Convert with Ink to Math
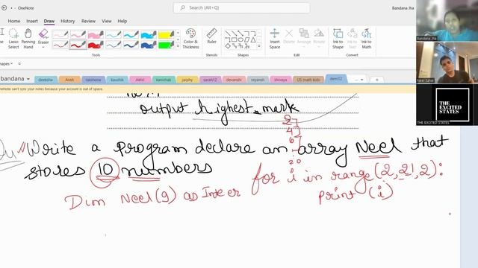This screenshot has height=268, width=478. (x=367, y=39)
